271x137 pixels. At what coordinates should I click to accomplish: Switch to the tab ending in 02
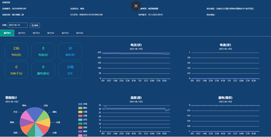[22, 33]
